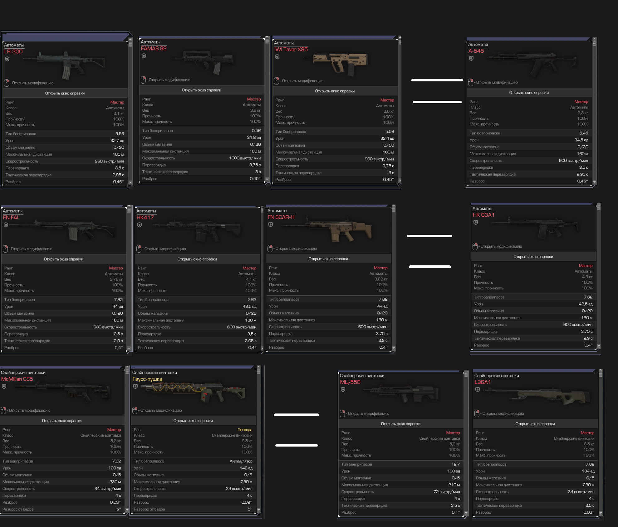Open the help window for HK417
618x527 pixels.
pyautogui.click(x=197, y=259)
